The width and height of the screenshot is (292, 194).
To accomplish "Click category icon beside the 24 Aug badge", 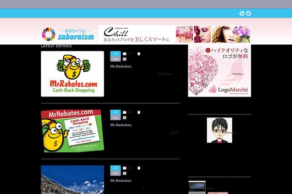I will (125, 118).
